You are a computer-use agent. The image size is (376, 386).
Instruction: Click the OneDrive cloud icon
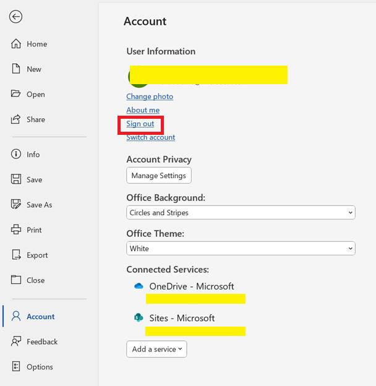pyautogui.click(x=139, y=286)
